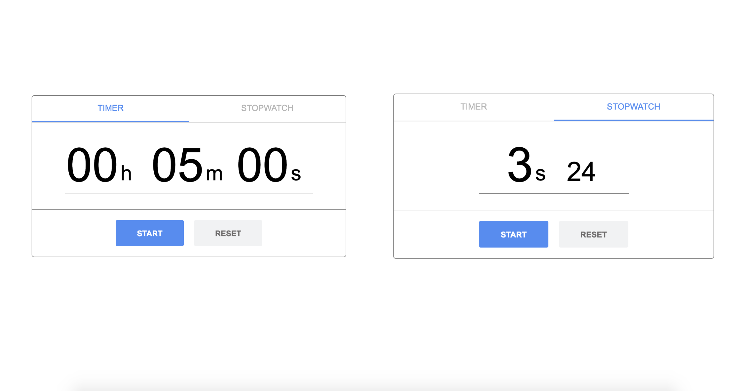Start the stopwatch showing 3s 24
This screenshot has width=750, height=391.
[x=513, y=234]
